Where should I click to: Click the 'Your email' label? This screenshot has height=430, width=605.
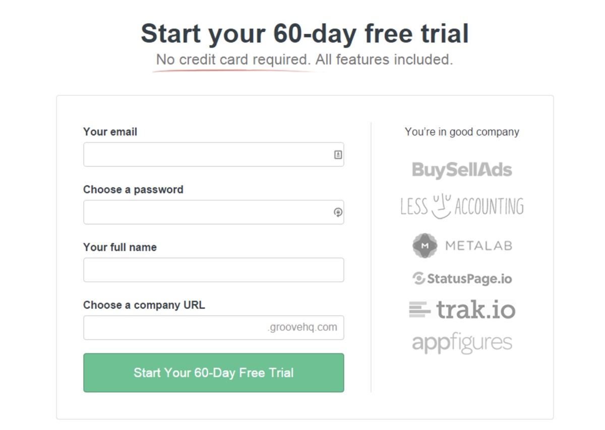pyautogui.click(x=110, y=132)
